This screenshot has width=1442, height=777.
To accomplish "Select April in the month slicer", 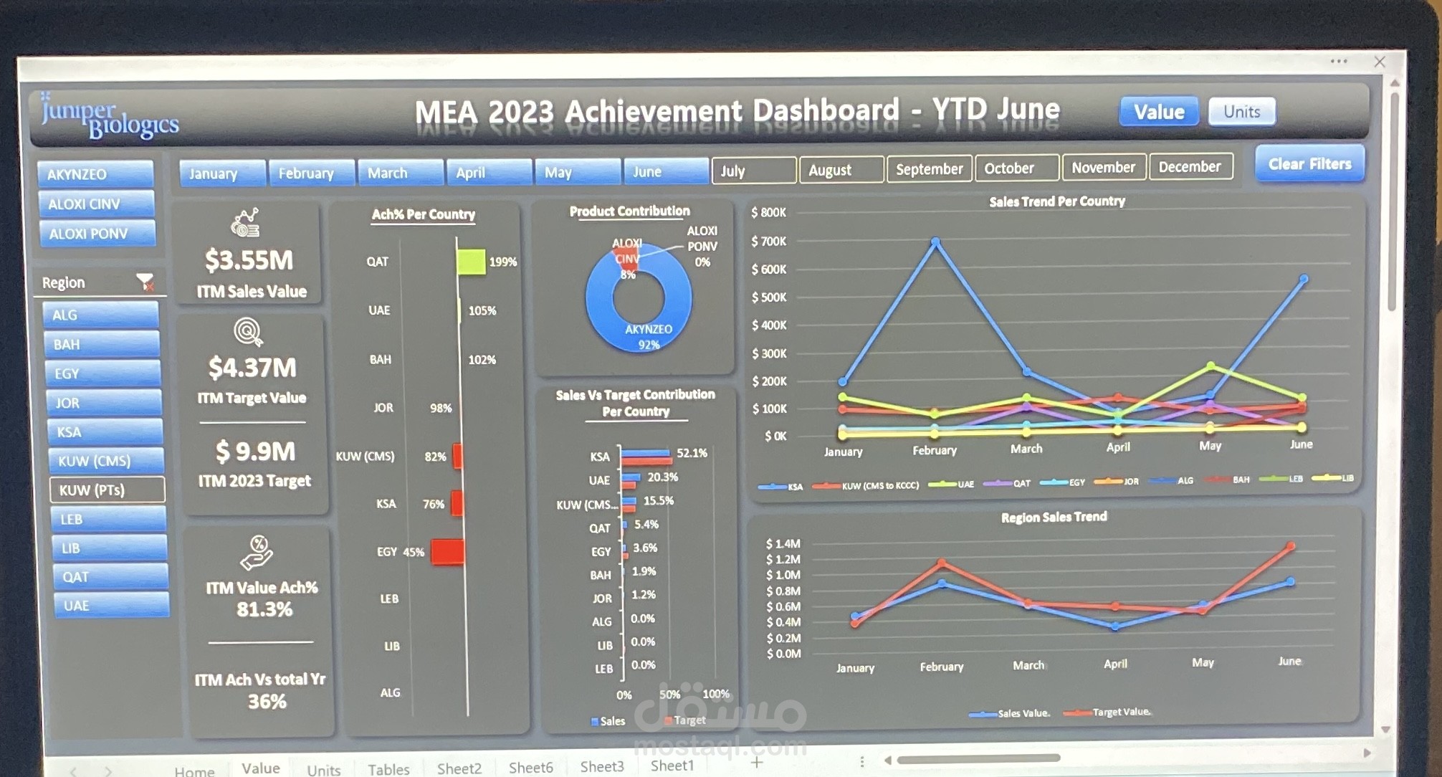I will (490, 172).
